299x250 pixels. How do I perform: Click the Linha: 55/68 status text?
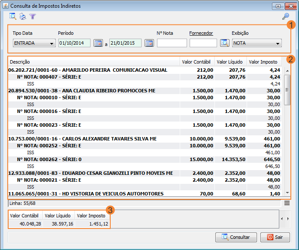pos(22,203)
